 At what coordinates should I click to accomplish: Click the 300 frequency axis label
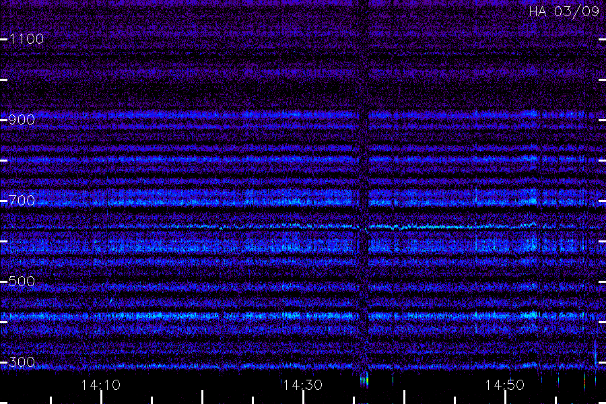[22, 362]
